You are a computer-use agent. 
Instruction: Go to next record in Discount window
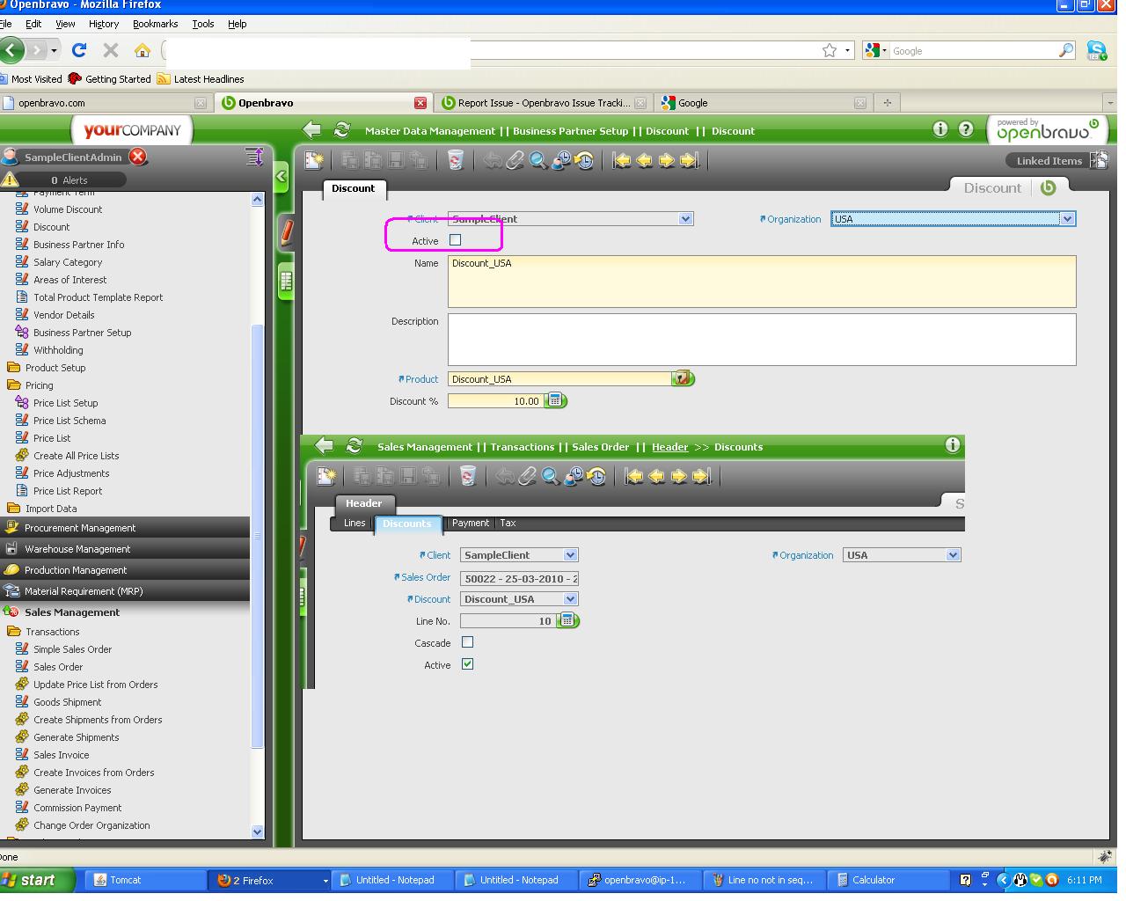click(x=667, y=160)
